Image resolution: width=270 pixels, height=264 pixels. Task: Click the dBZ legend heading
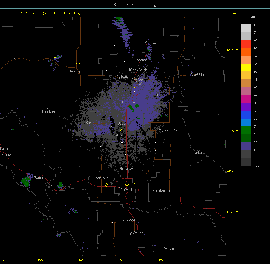tap(254, 17)
